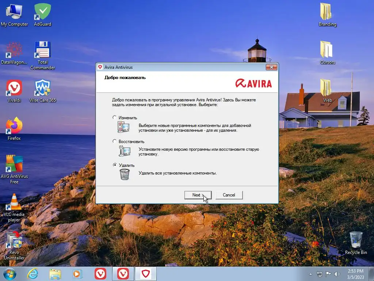Open Wise Care 365 desktop shortcut
The width and height of the screenshot is (374, 281).
coord(42,91)
